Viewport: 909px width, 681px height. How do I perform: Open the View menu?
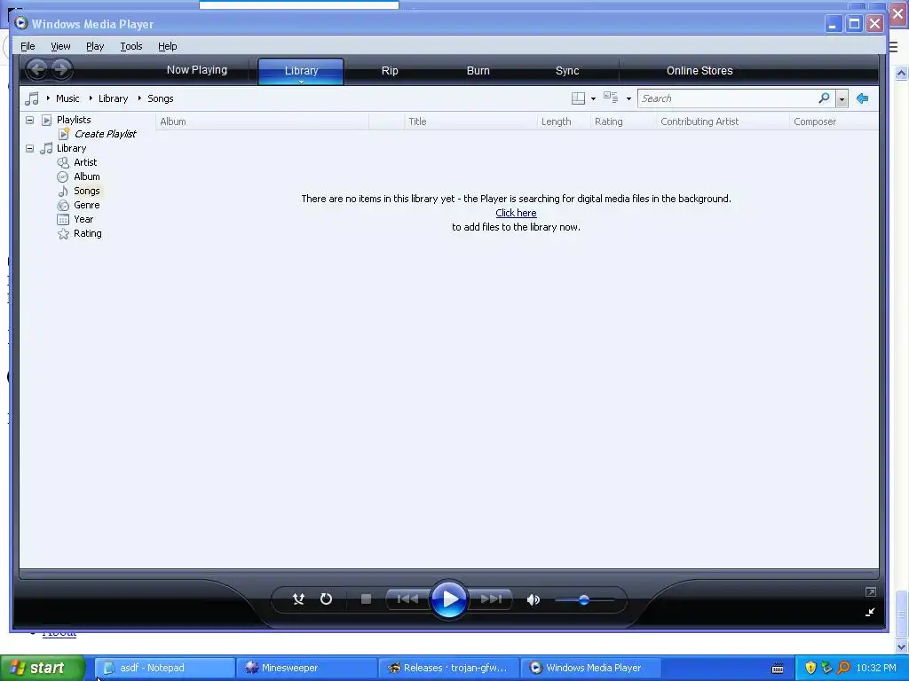click(60, 46)
